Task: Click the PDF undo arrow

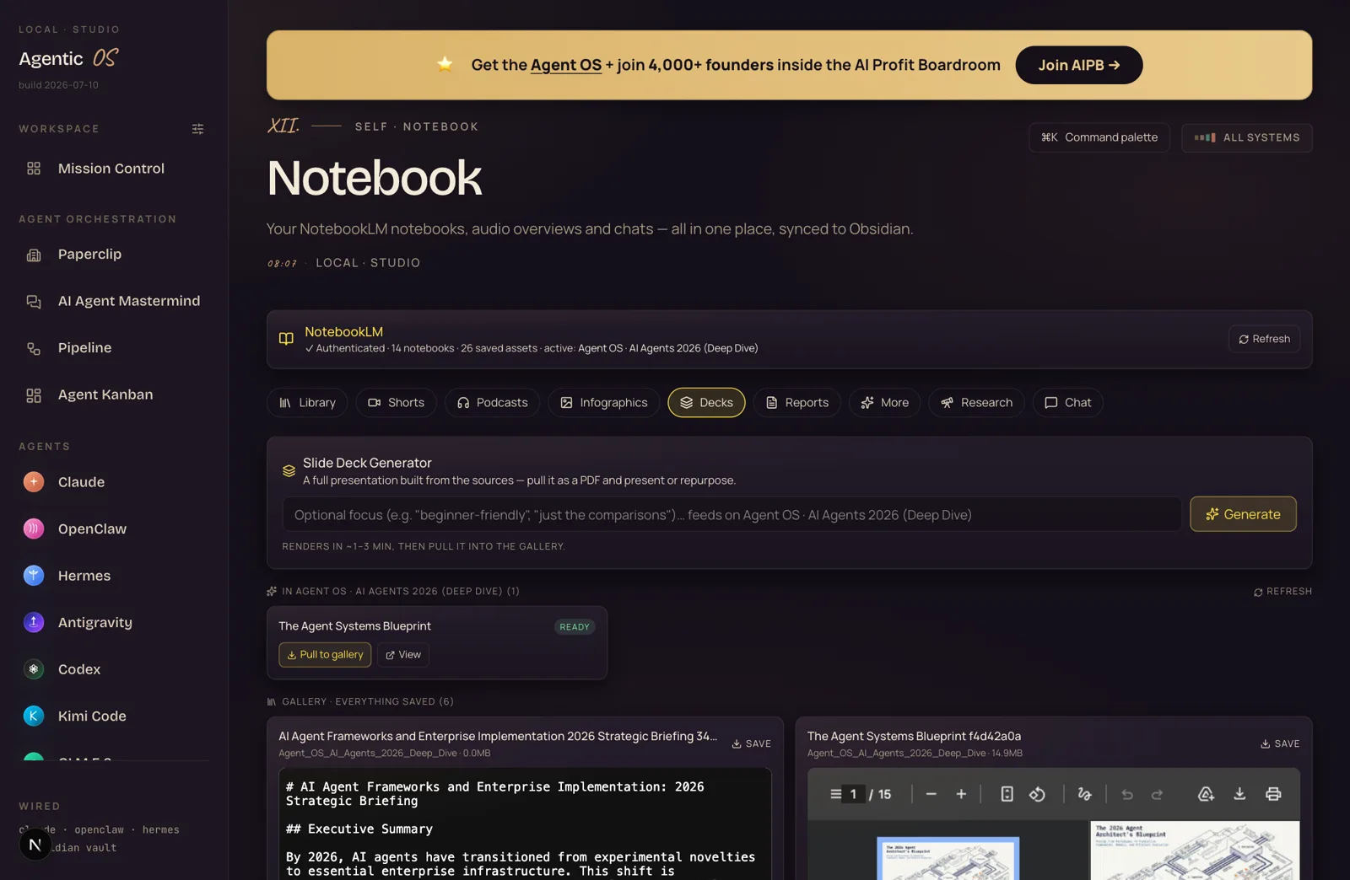Action: pos(1127,794)
